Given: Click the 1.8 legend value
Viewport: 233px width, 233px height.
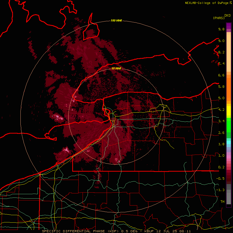Looking at the screenshot, I should (221, 144).
